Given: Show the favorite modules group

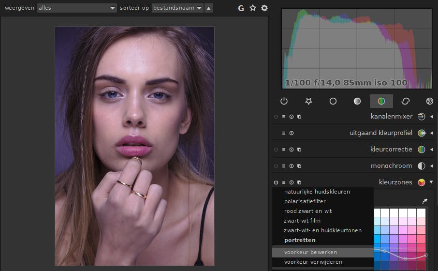Looking at the screenshot, I should (x=308, y=101).
